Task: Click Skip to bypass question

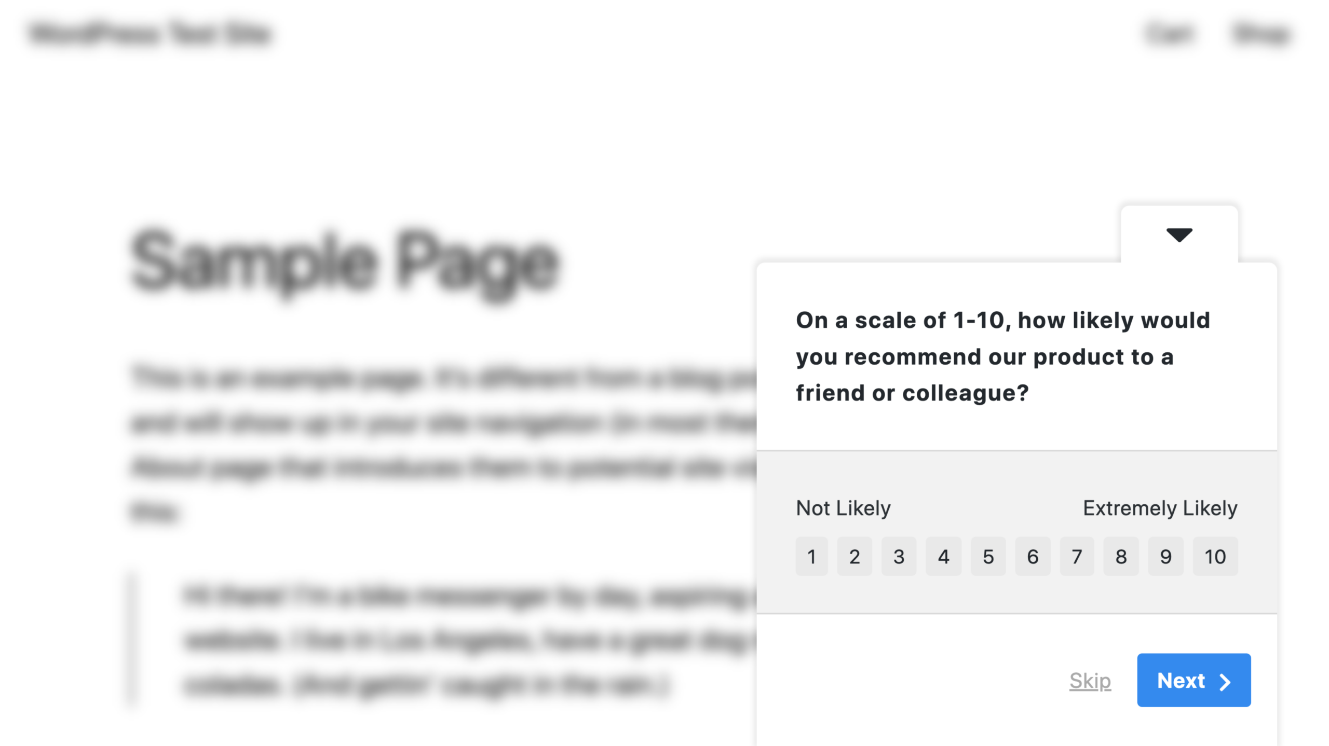Action: coord(1090,680)
